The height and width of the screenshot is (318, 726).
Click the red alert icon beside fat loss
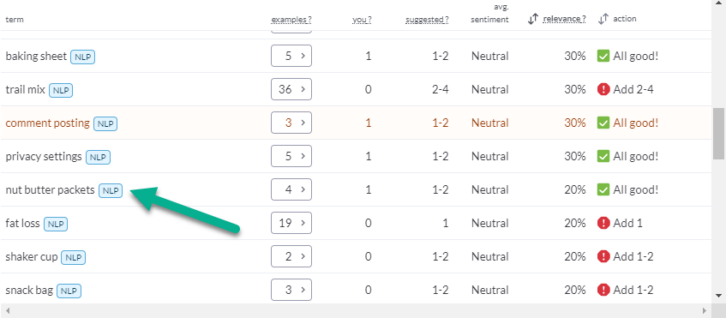click(x=603, y=223)
